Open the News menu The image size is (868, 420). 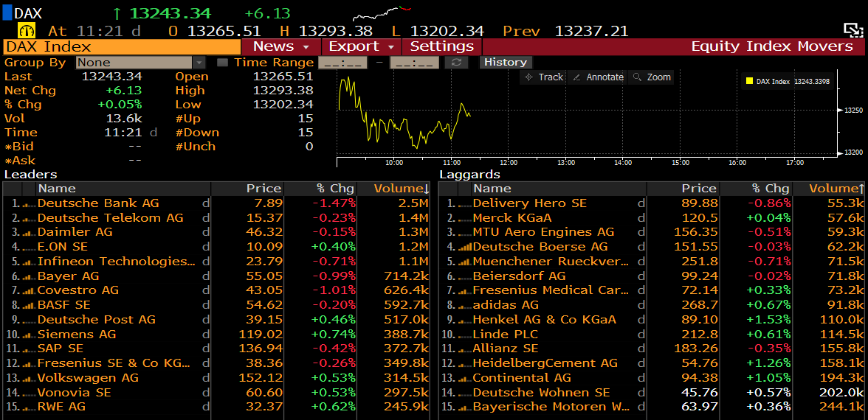tap(281, 46)
